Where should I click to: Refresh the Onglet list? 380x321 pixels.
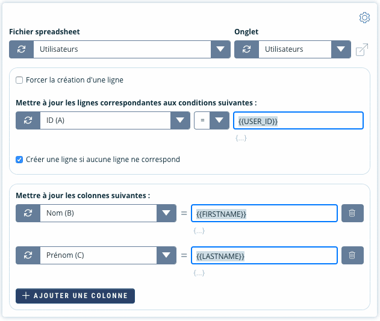click(x=246, y=49)
